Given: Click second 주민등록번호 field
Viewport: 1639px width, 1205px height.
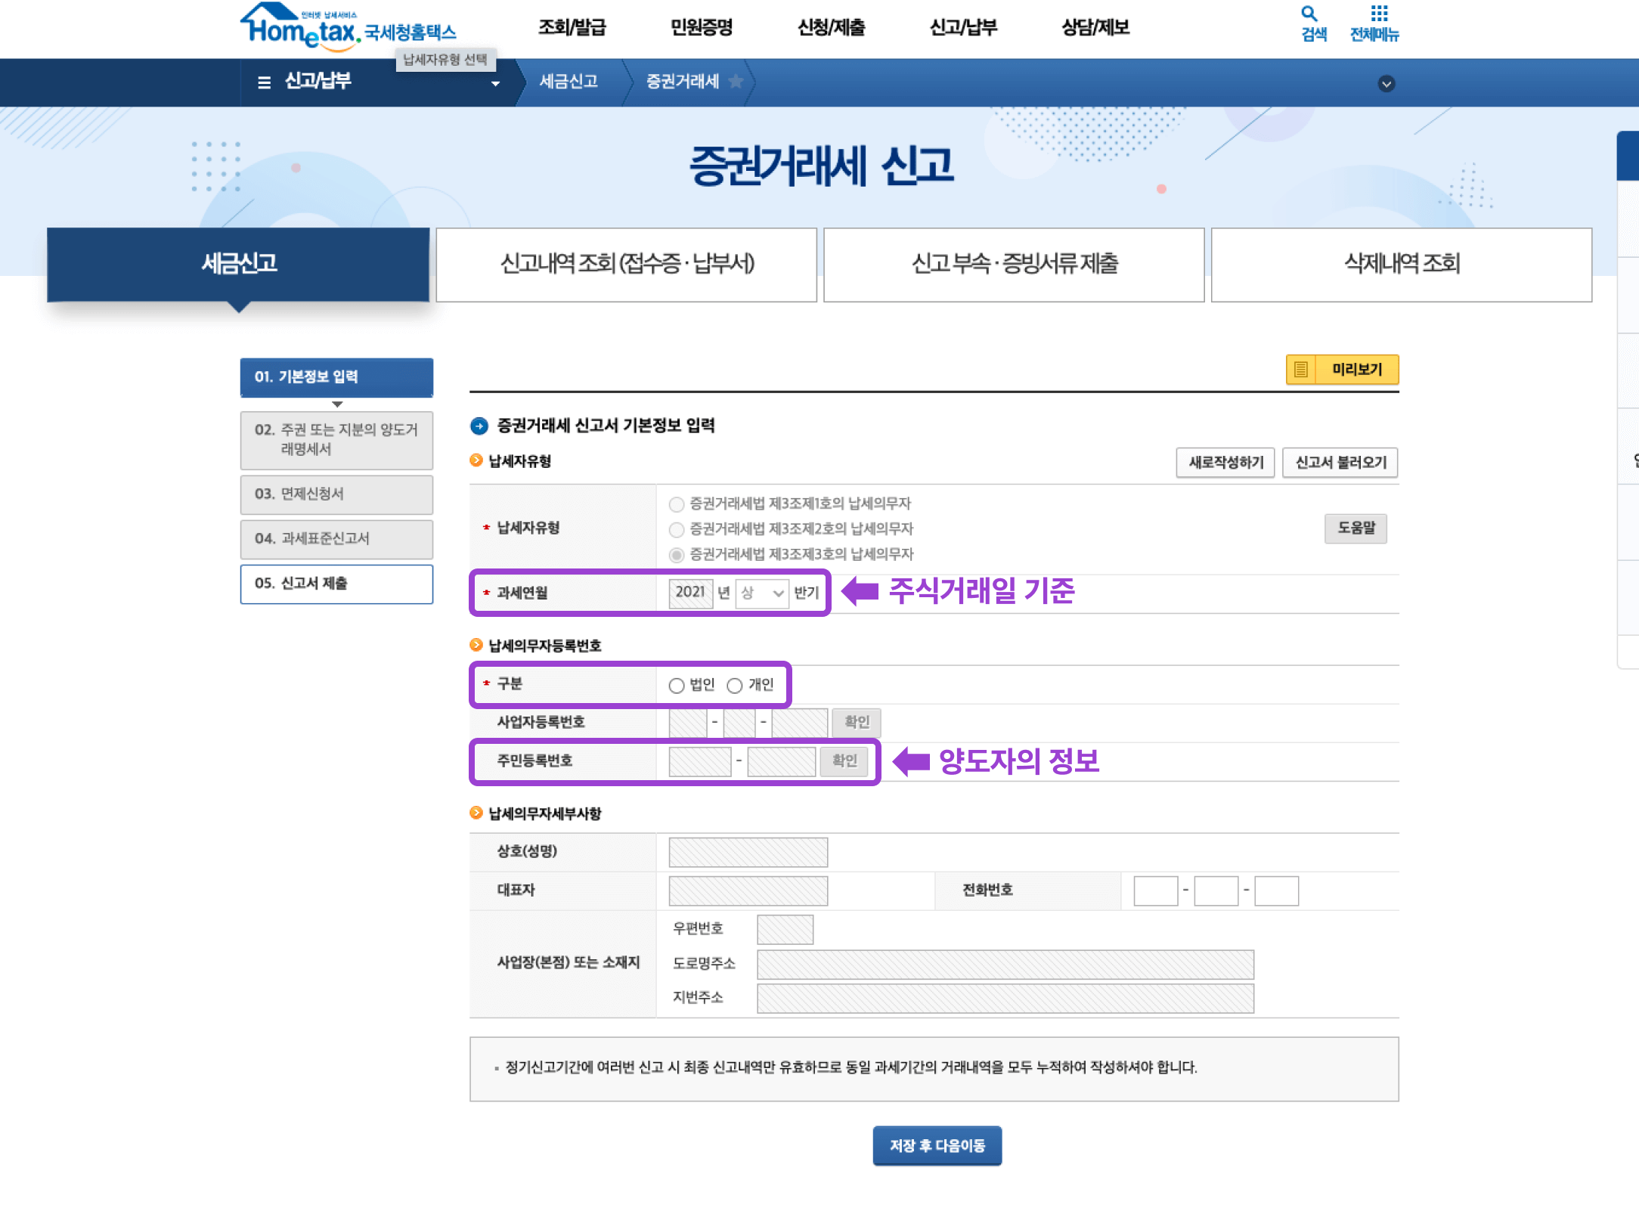Looking at the screenshot, I should (x=781, y=762).
